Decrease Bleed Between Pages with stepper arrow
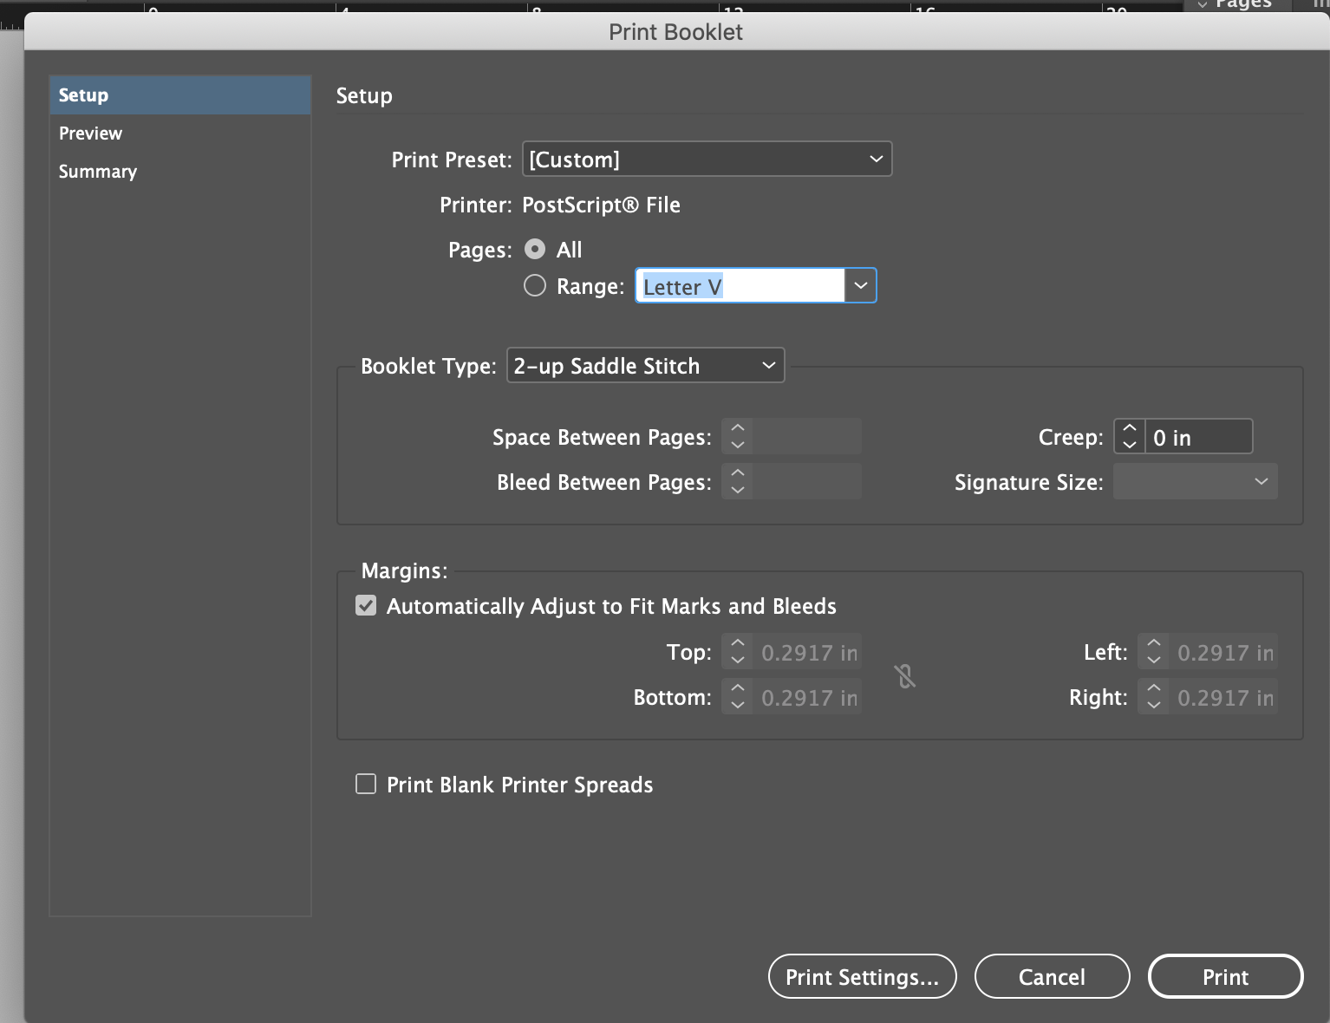This screenshot has height=1023, width=1330. [x=737, y=490]
